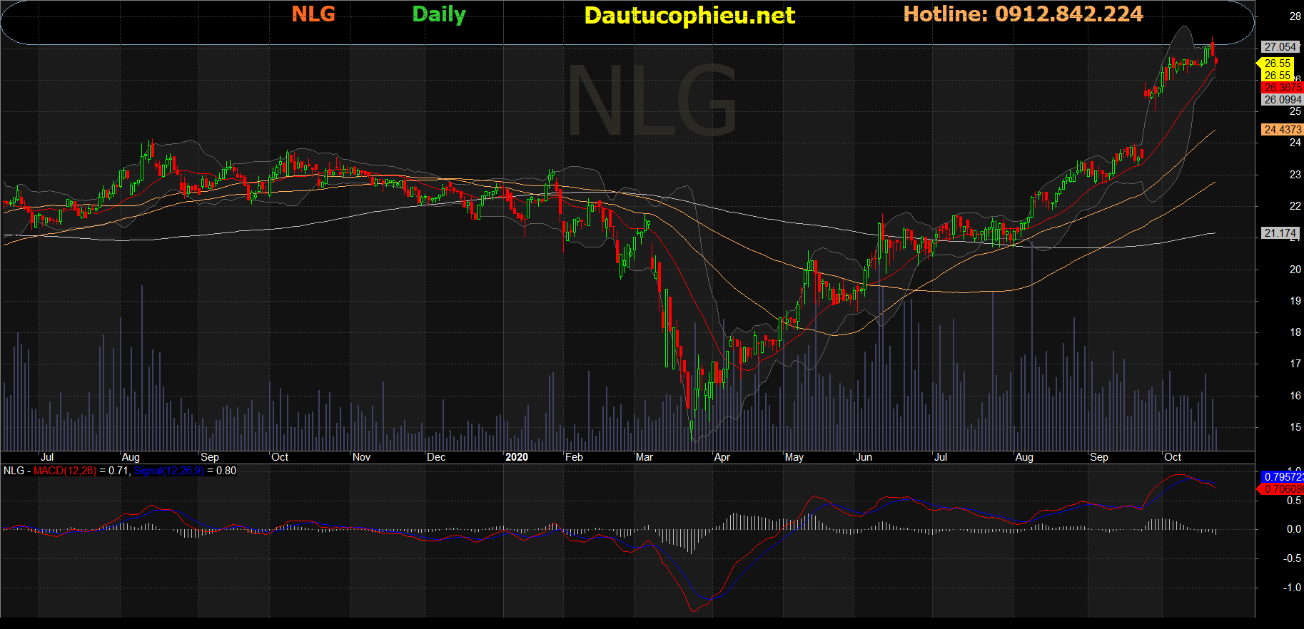
Task: Click the red 26.3675 price tag
Action: point(1283,88)
